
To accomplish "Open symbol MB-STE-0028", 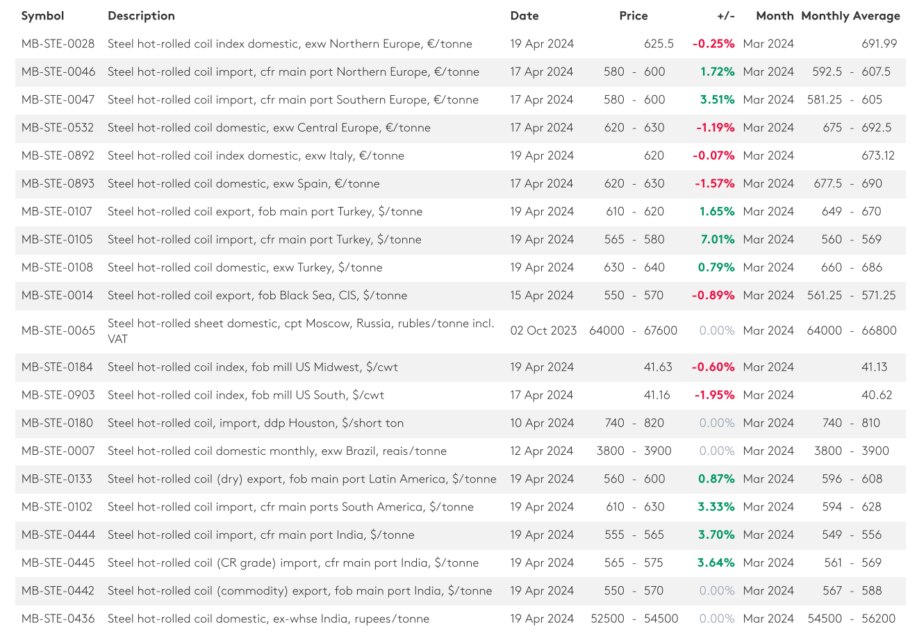I will [58, 44].
